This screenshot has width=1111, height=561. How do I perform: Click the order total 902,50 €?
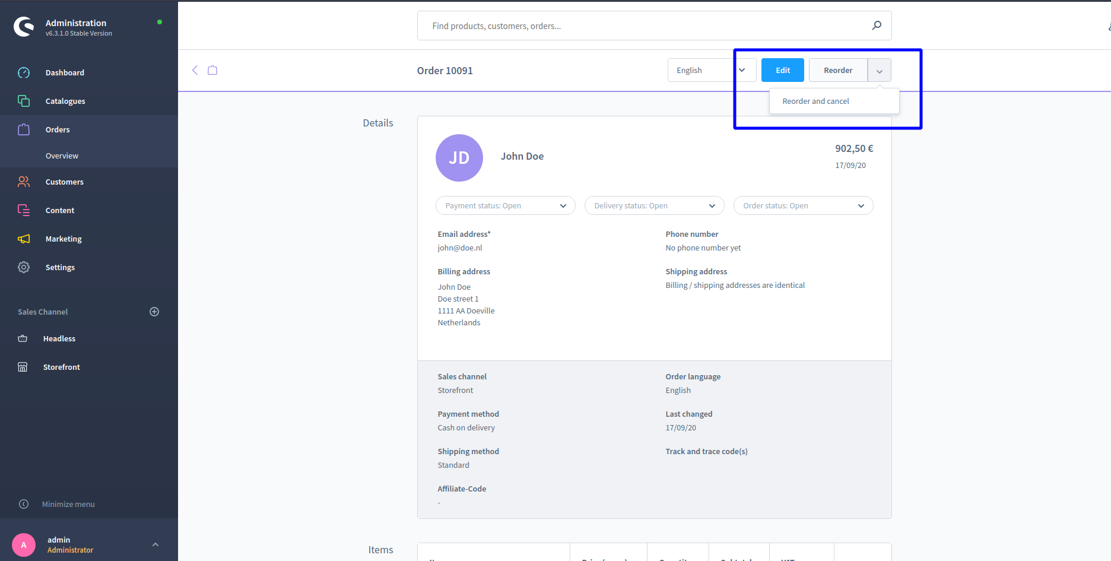854,148
